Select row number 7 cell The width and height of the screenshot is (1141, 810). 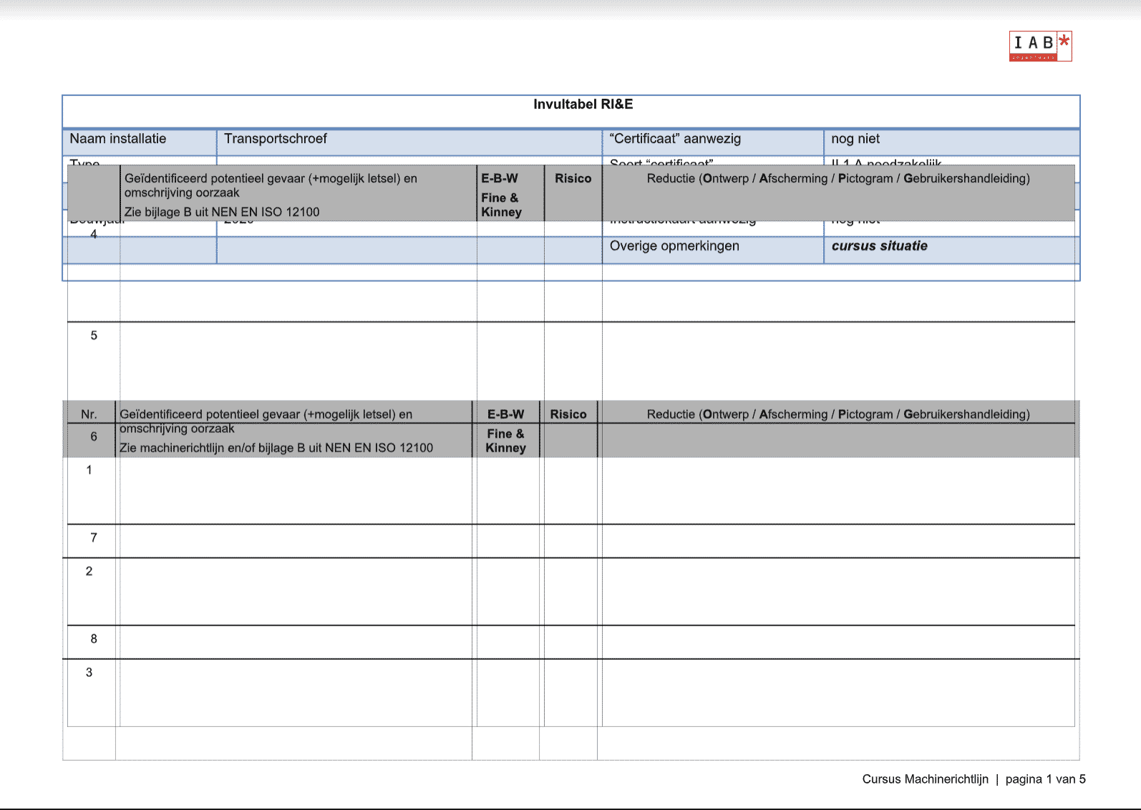pos(94,538)
